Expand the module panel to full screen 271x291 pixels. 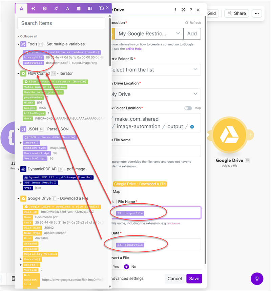[183, 10]
